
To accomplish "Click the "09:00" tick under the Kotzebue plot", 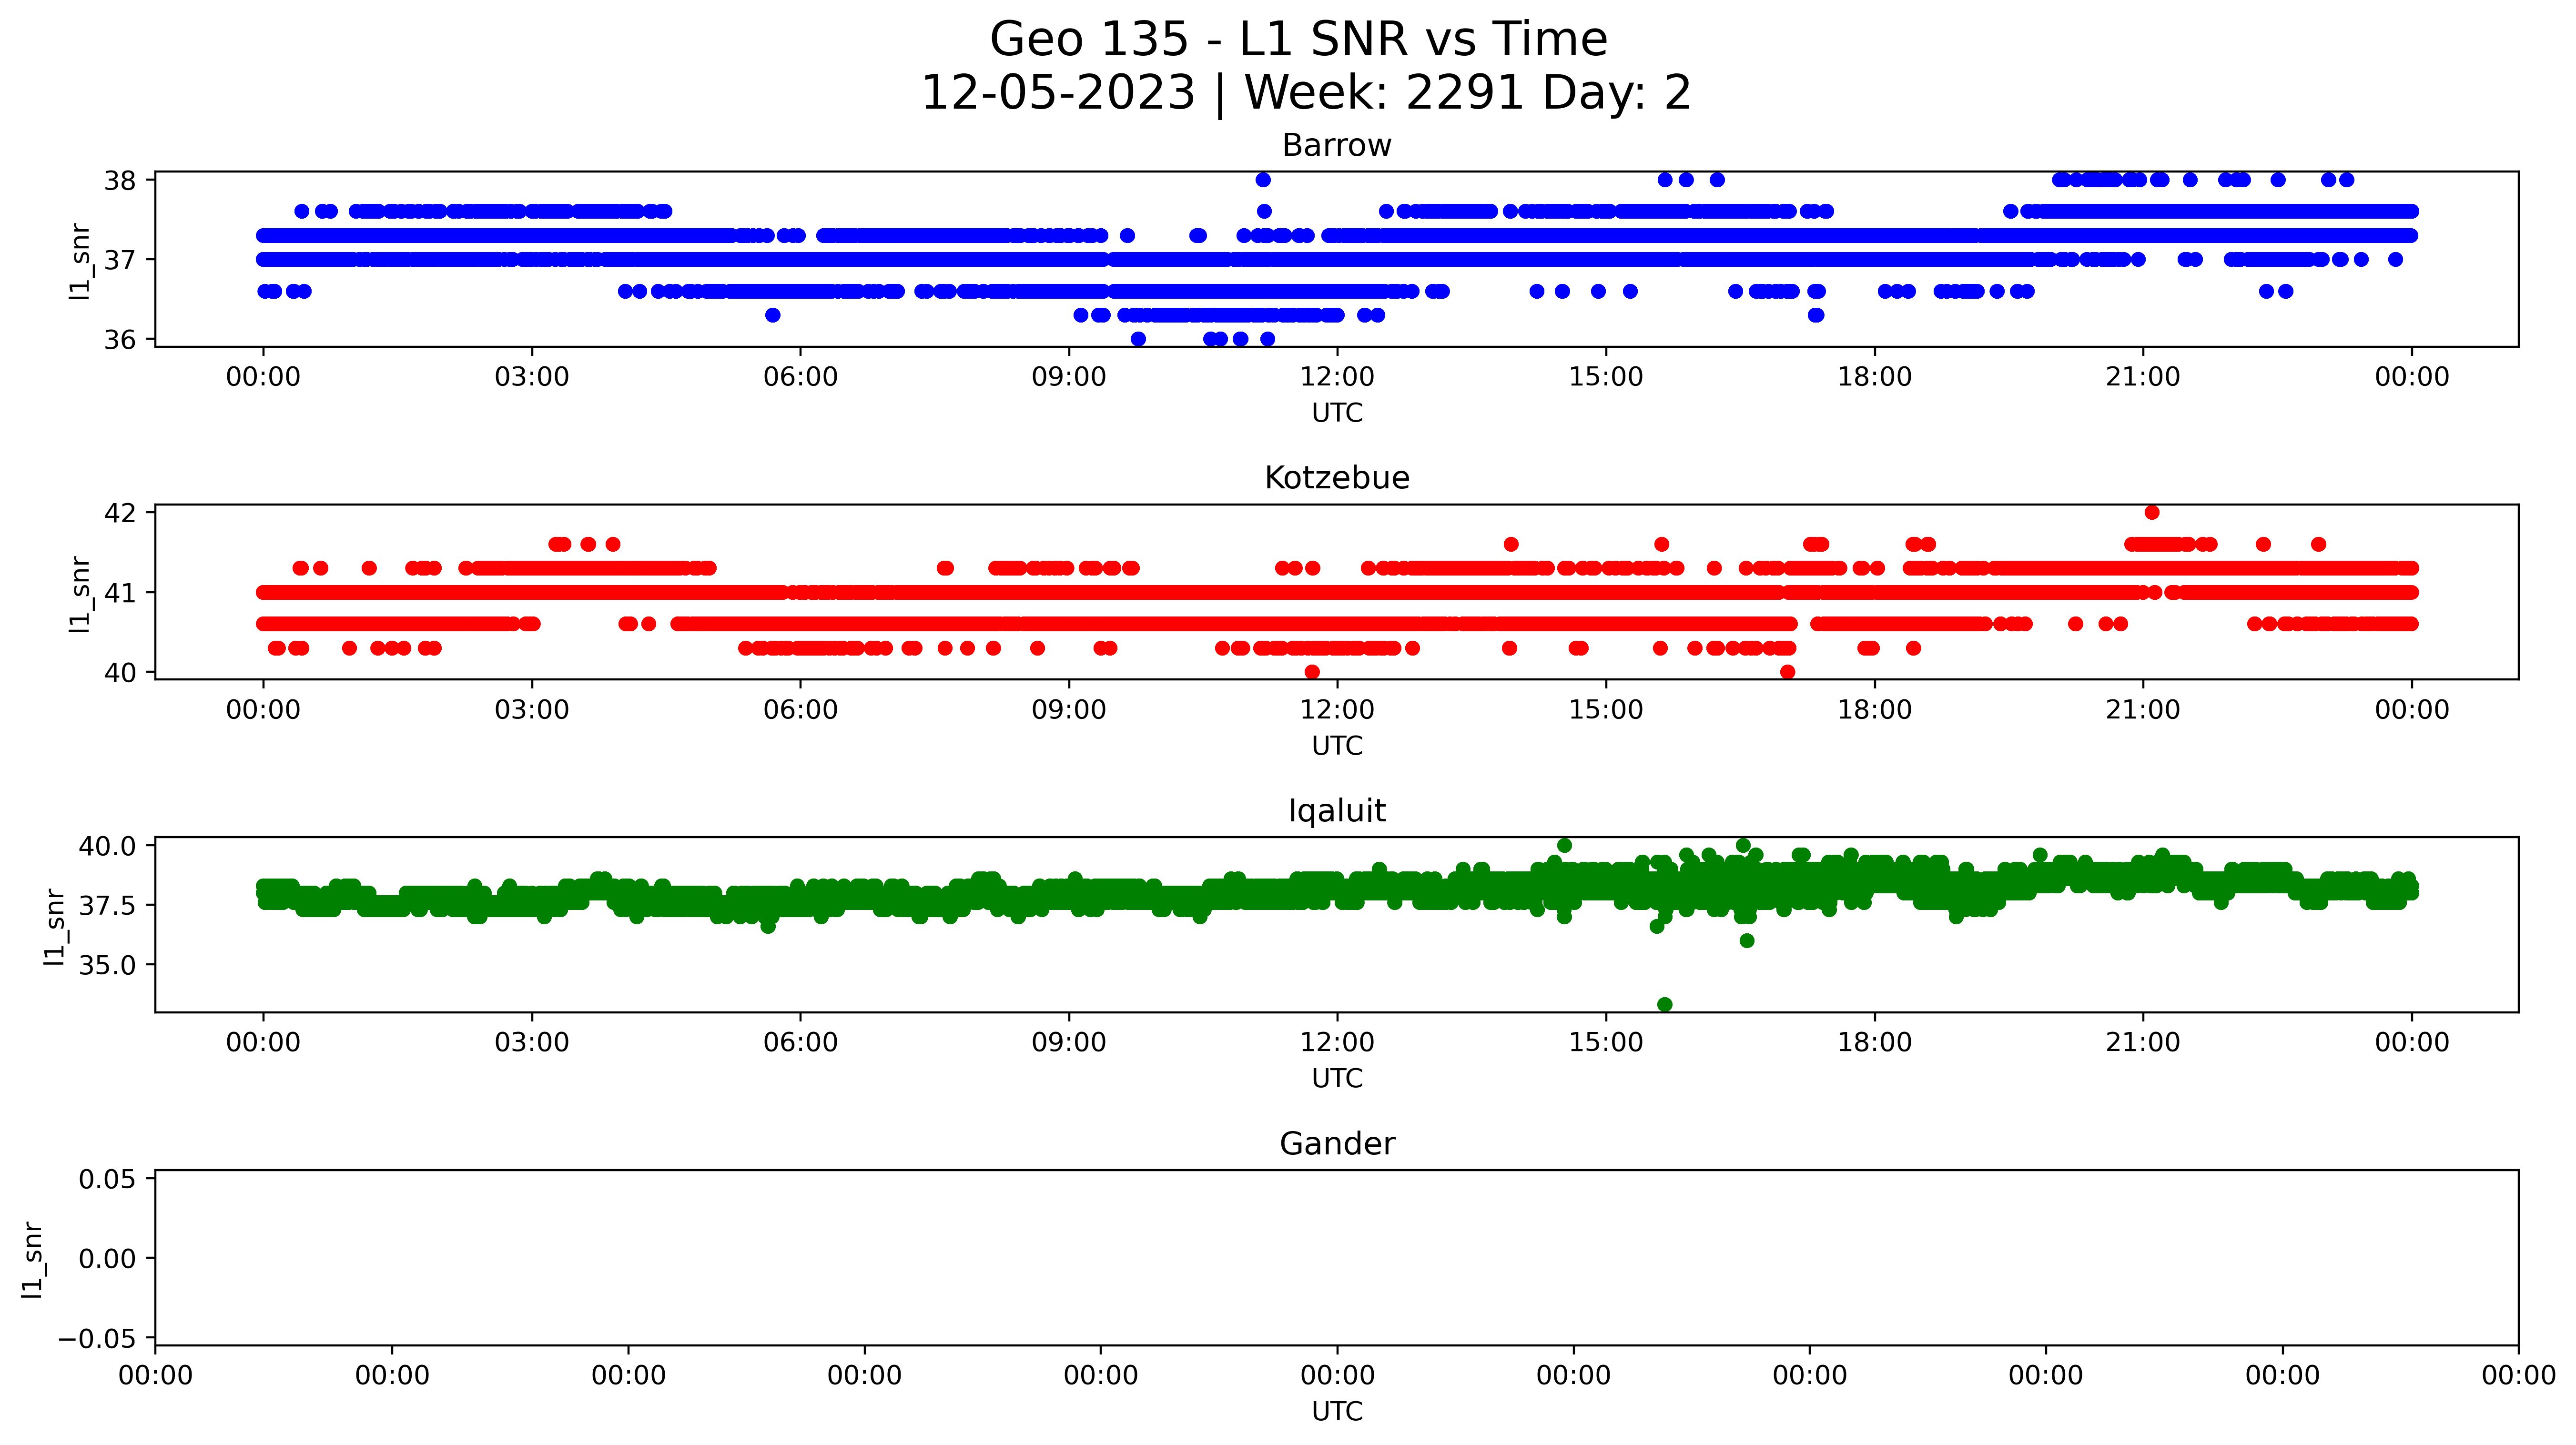I will coord(1069,711).
